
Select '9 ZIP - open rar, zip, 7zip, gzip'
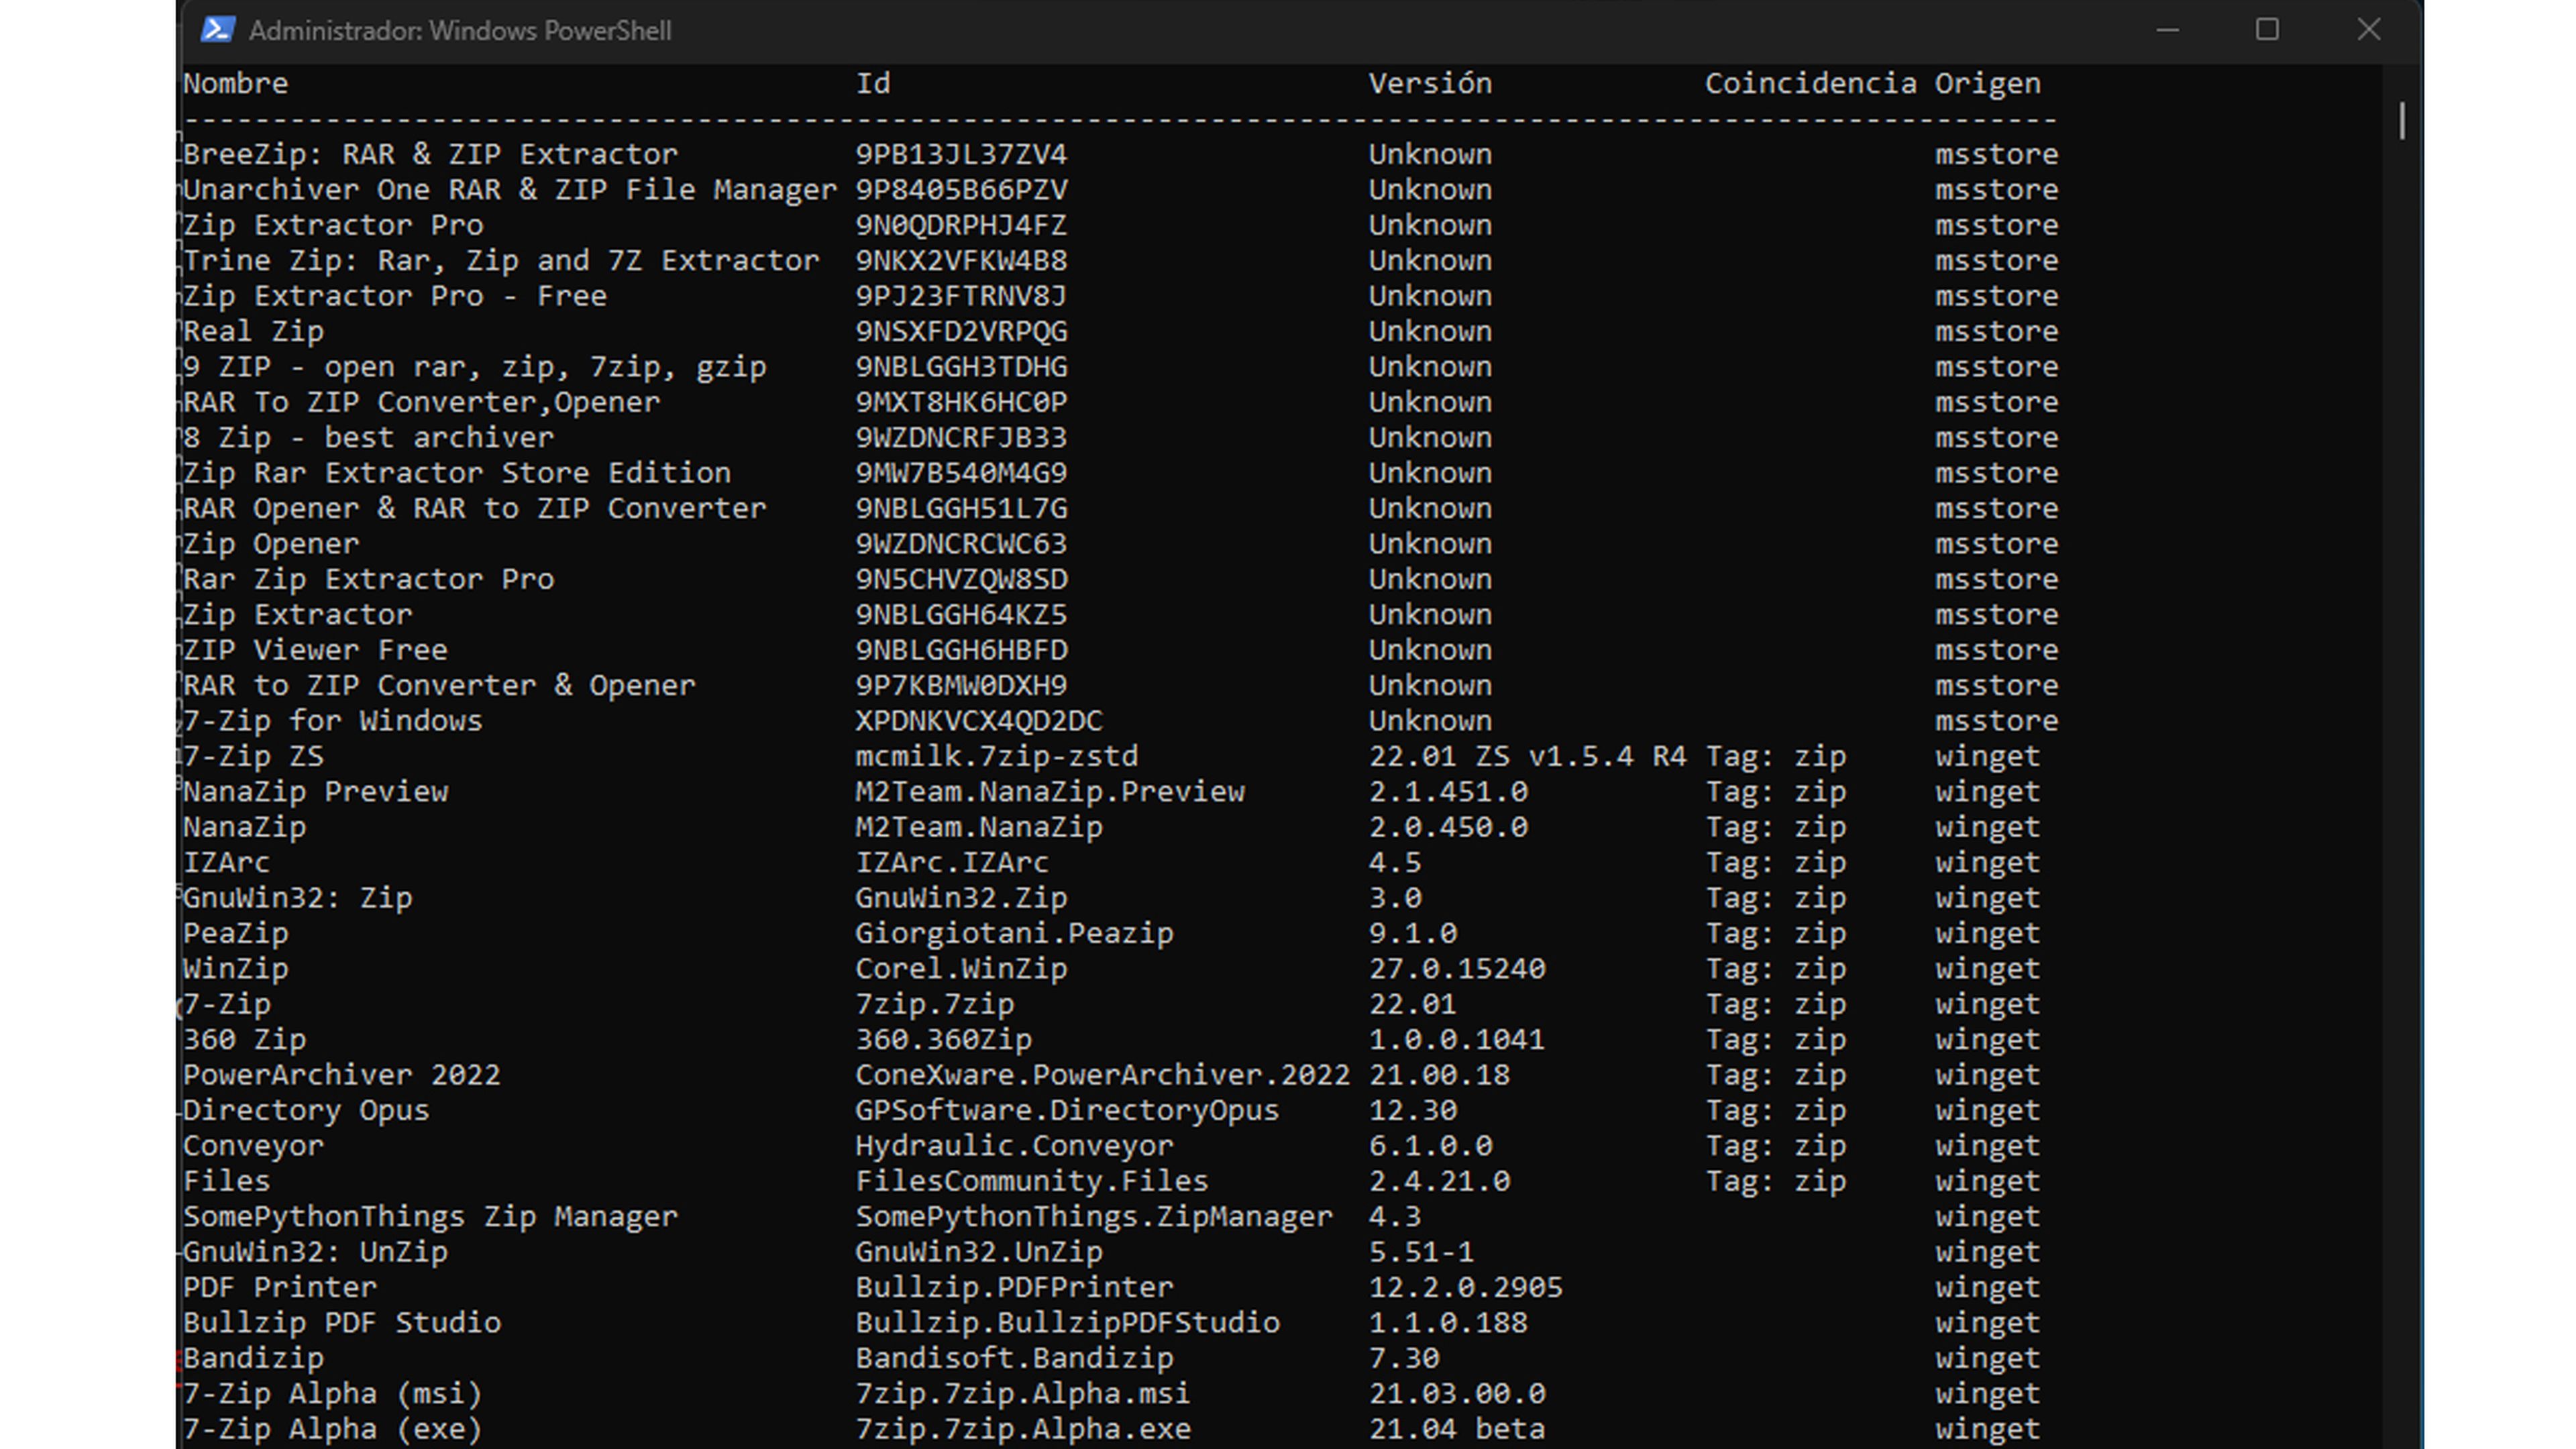[x=474, y=367]
